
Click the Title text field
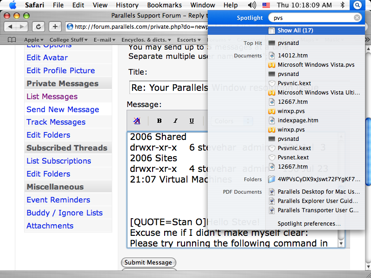(x=168, y=88)
